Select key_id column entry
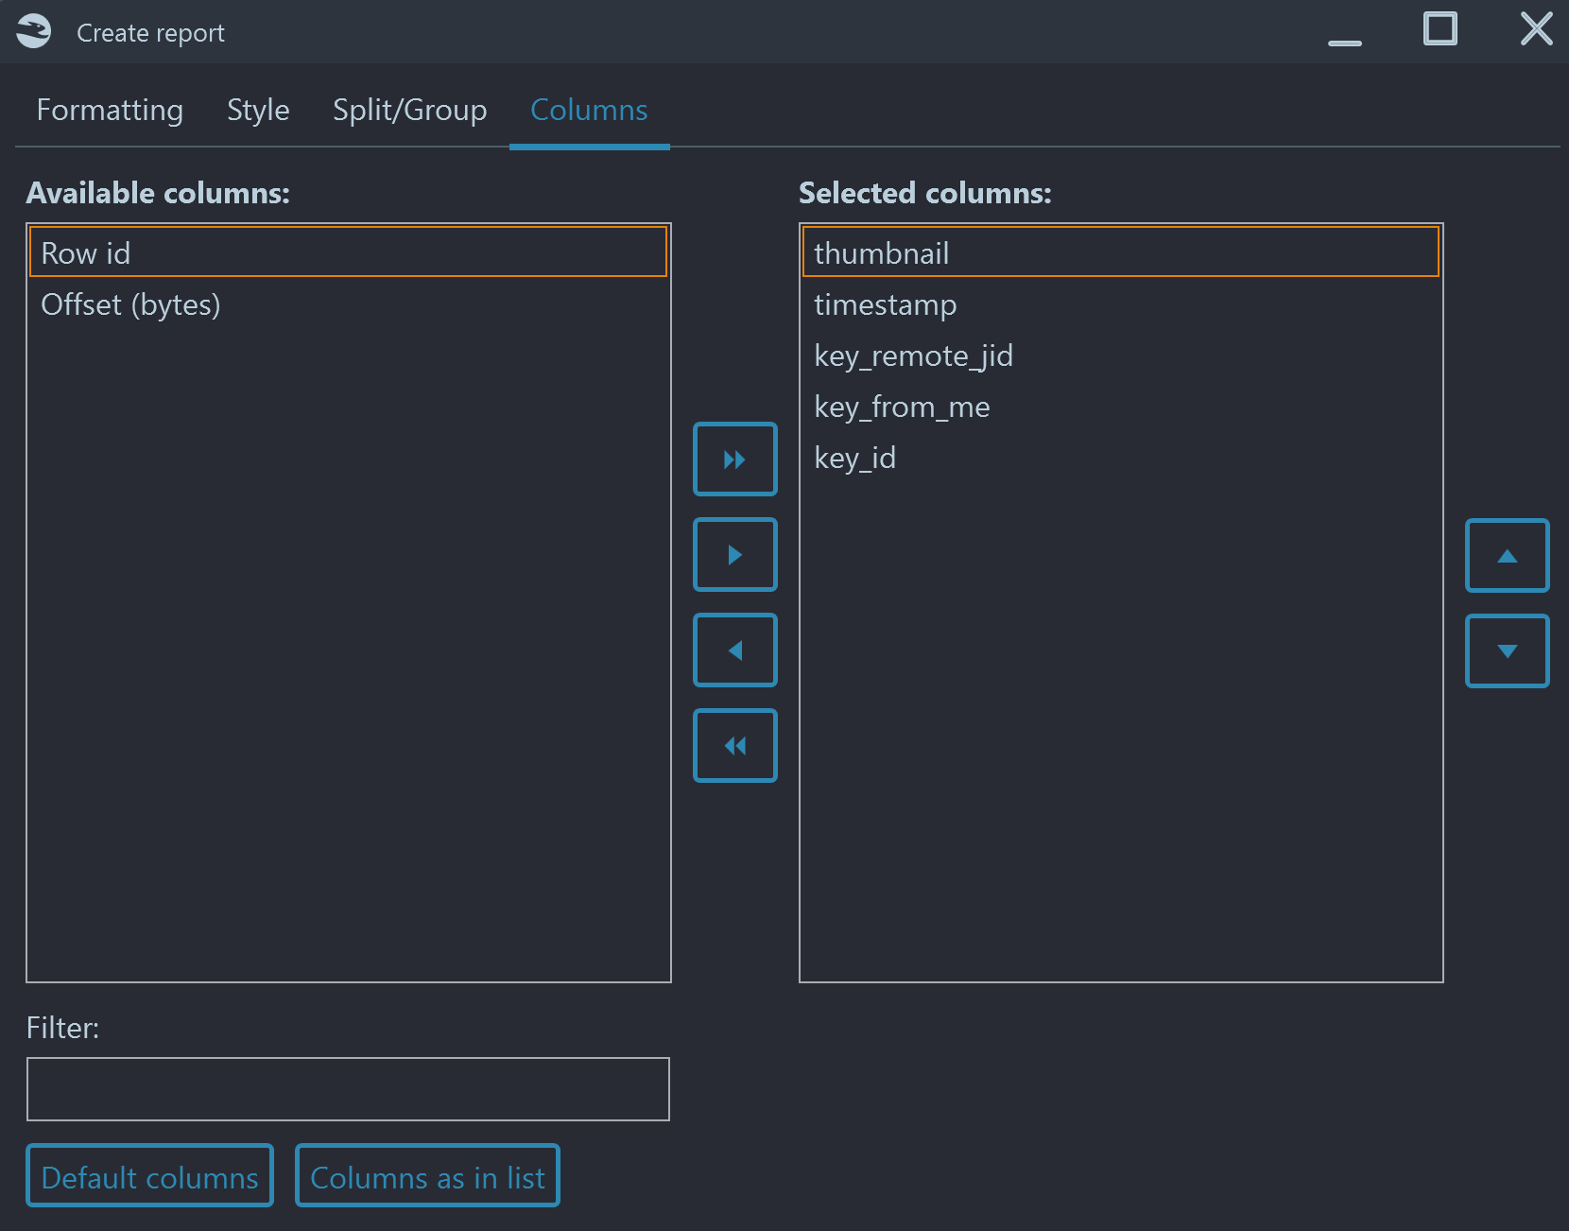 tap(1121, 458)
